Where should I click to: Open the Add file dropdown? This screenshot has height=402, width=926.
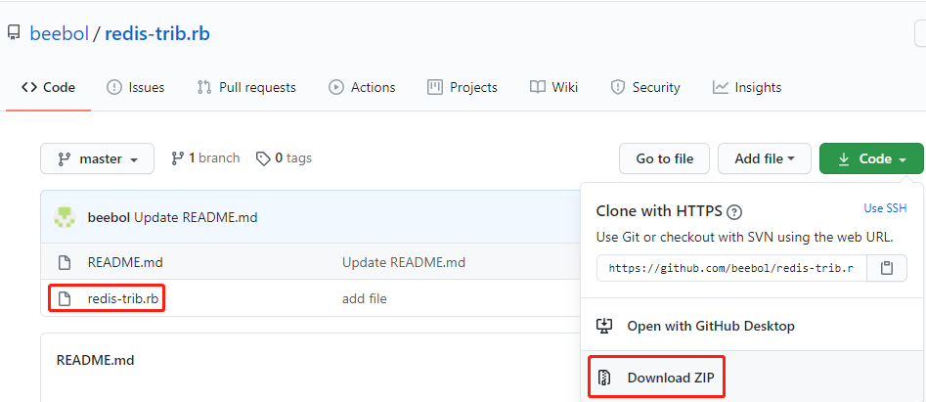tap(765, 158)
